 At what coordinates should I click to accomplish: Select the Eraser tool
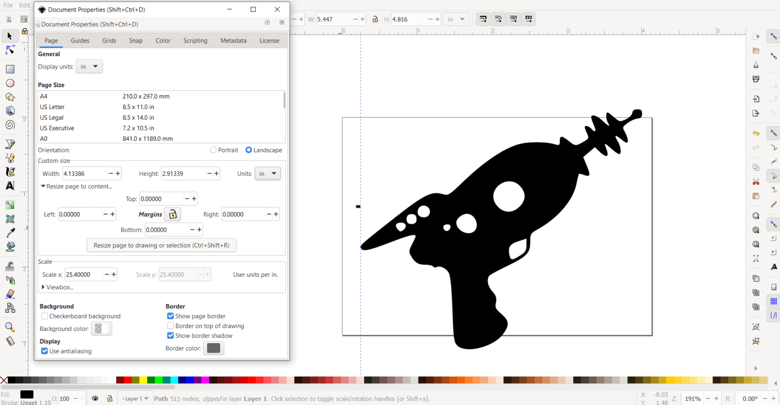point(9,293)
